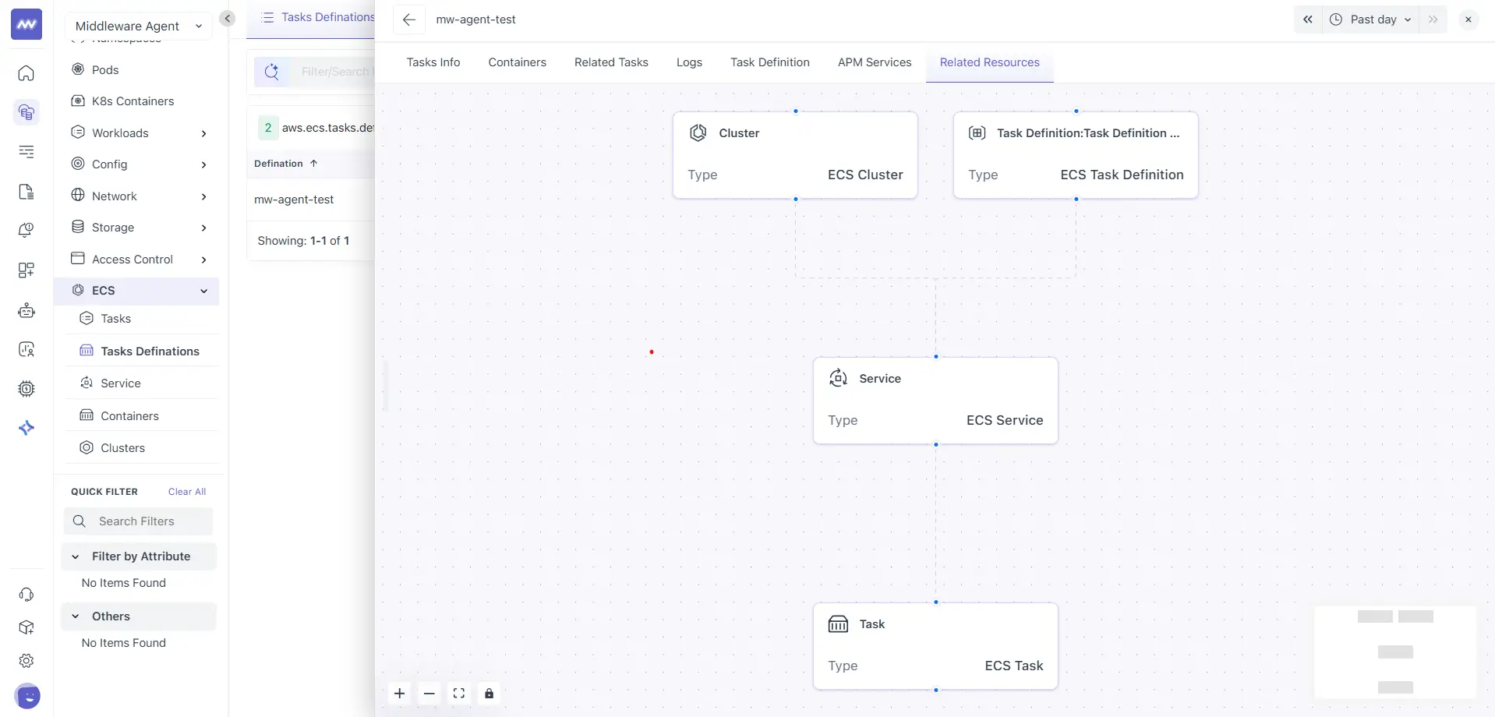Click the zoom in plus icon on canvas

pos(400,693)
